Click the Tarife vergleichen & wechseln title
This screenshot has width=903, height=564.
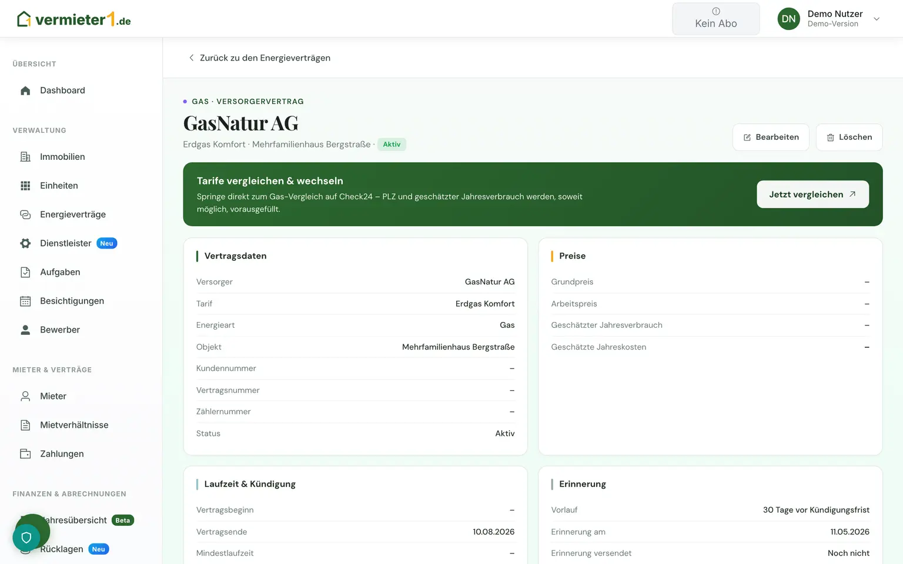(x=270, y=181)
